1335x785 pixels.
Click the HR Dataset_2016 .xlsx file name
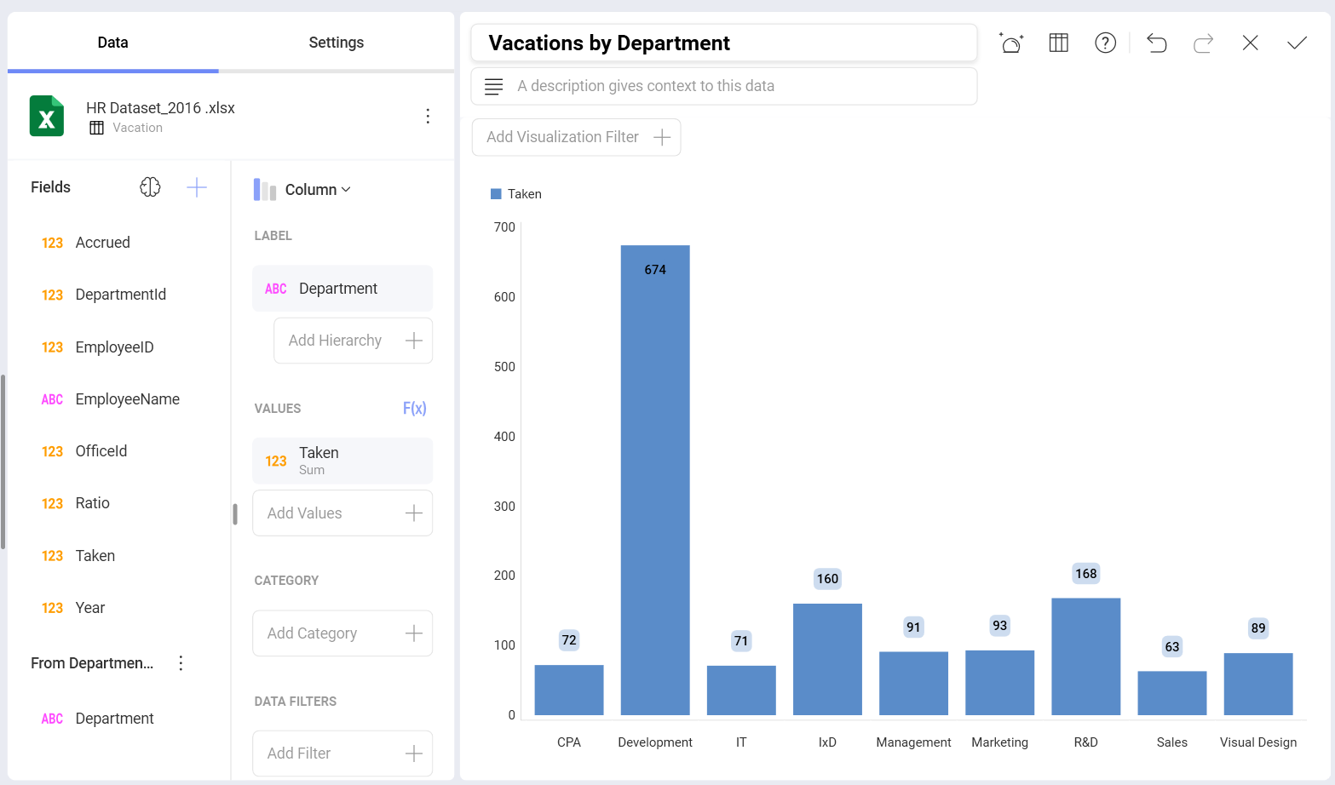[160, 108]
